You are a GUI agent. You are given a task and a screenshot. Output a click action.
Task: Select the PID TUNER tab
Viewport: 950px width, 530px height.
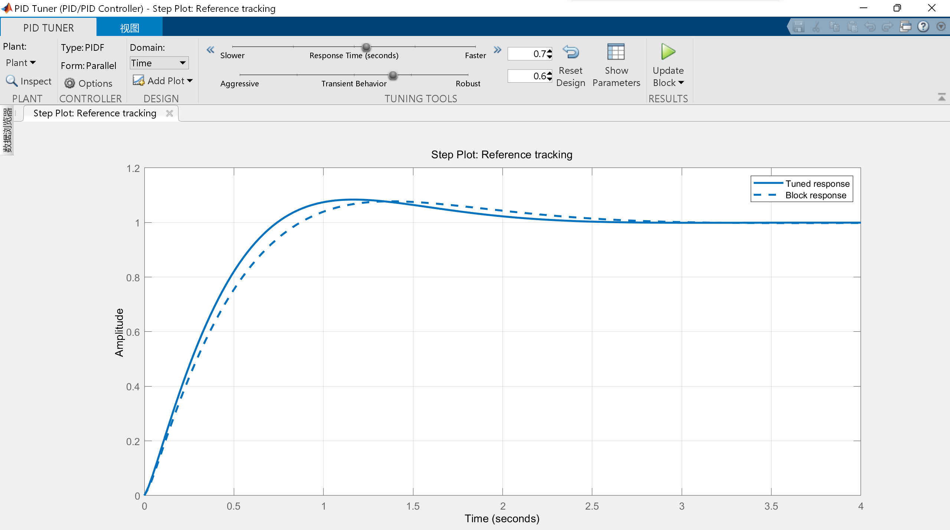49,28
